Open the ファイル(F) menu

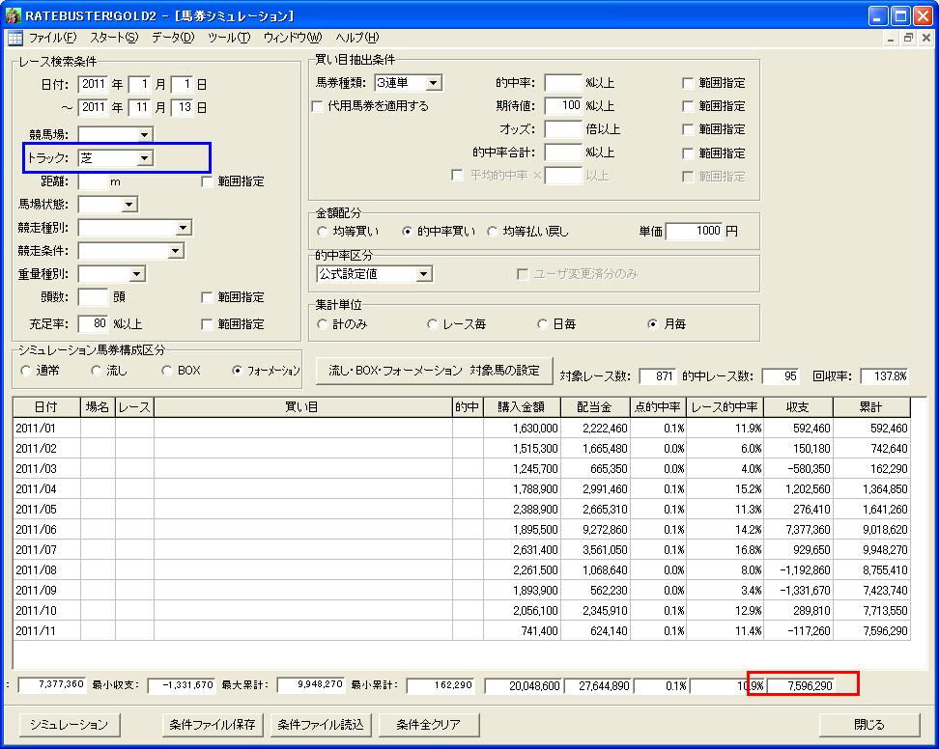53,38
